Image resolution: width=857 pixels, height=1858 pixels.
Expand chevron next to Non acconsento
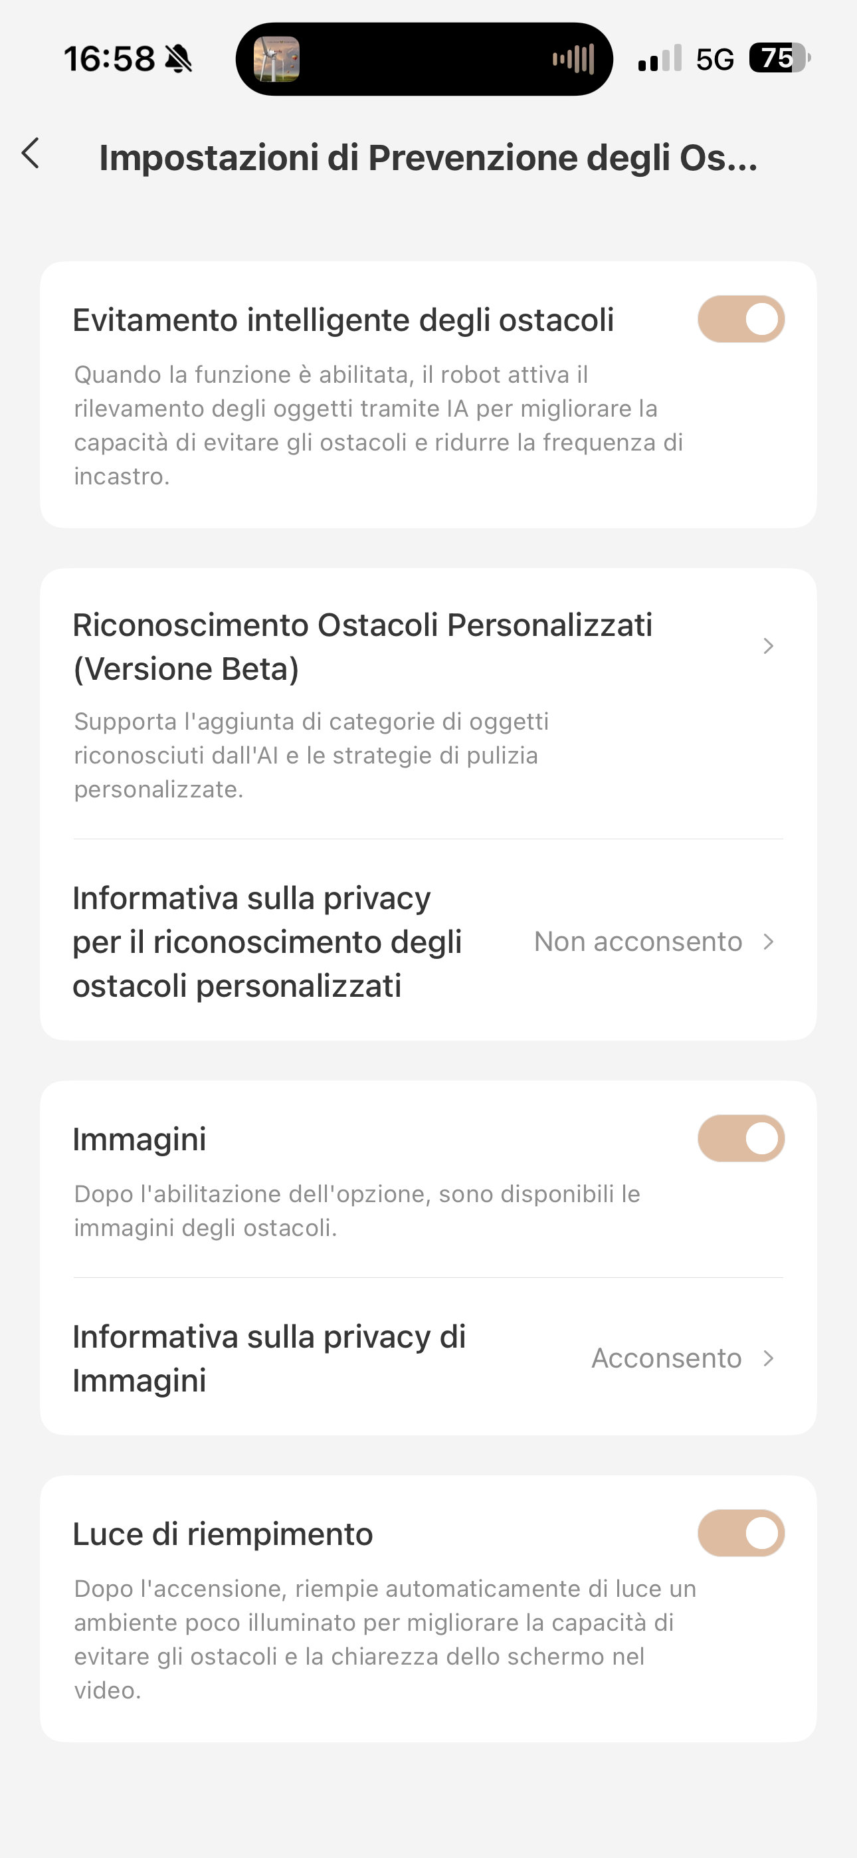click(768, 941)
